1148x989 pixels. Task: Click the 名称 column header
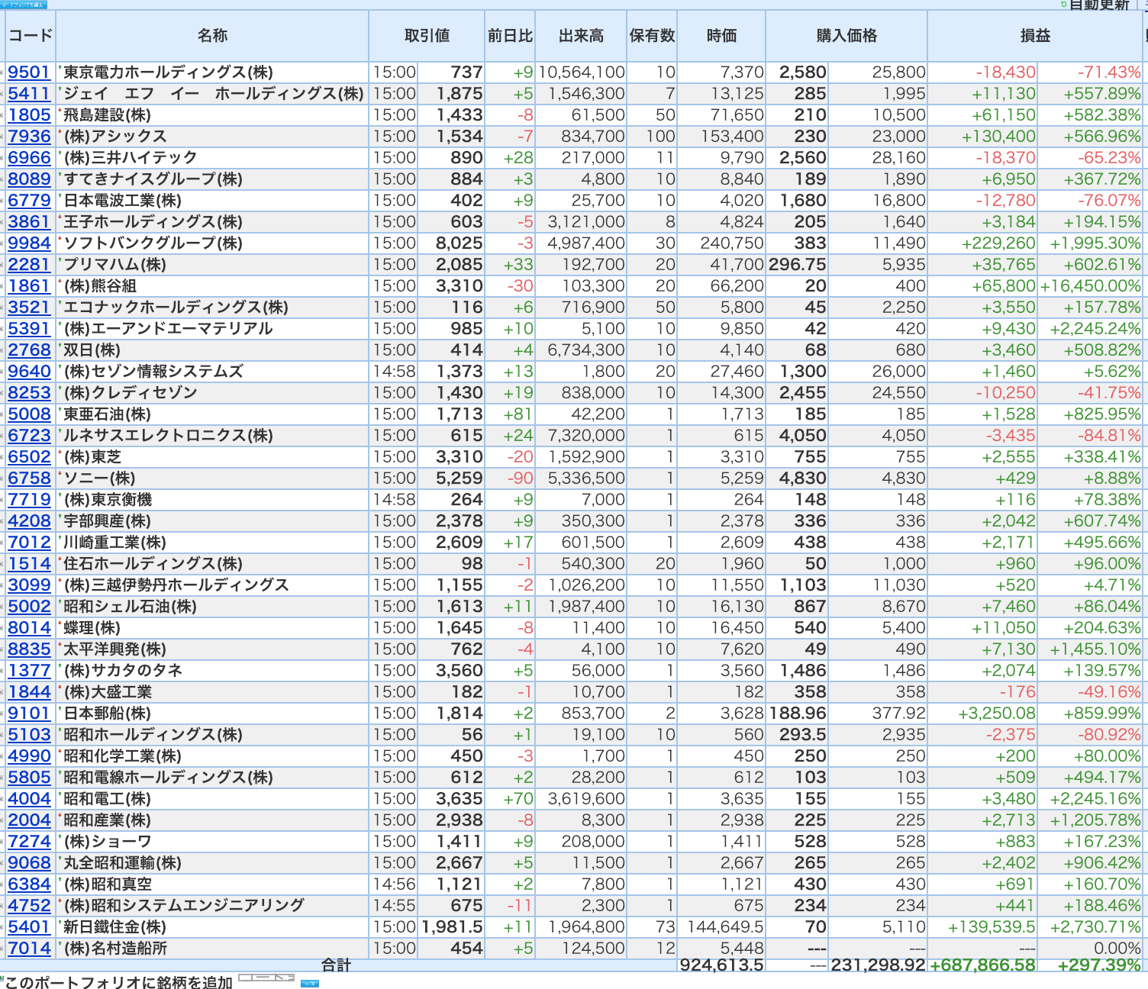coord(212,36)
